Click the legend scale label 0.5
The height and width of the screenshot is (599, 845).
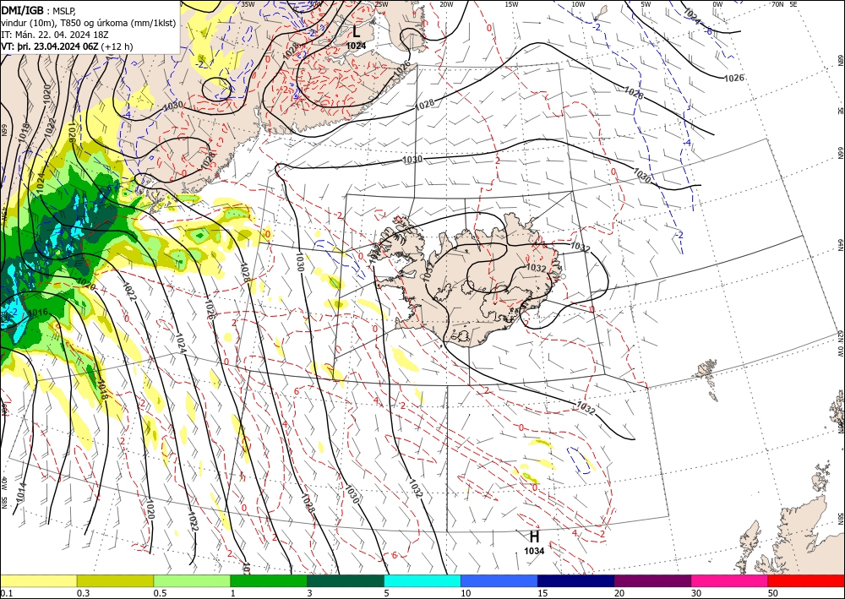pyautogui.click(x=160, y=593)
